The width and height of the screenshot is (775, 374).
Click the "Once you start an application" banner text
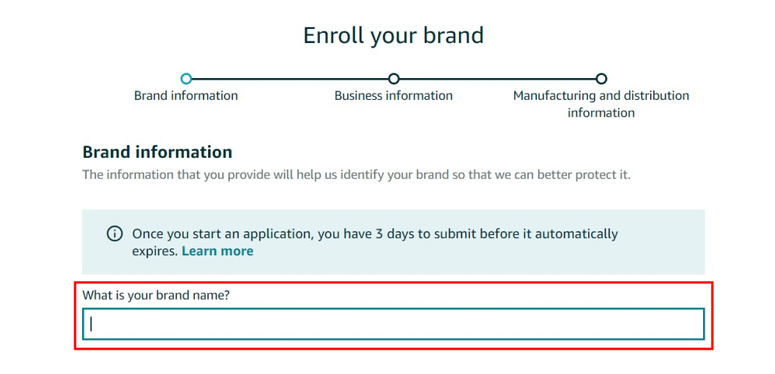[x=313, y=233]
